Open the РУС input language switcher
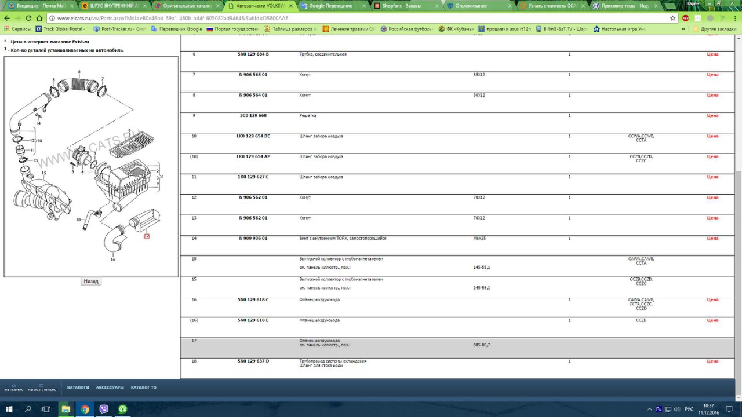The width and height of the screenshot is (742, 417). pyautogui.click(x=689, y=409)
